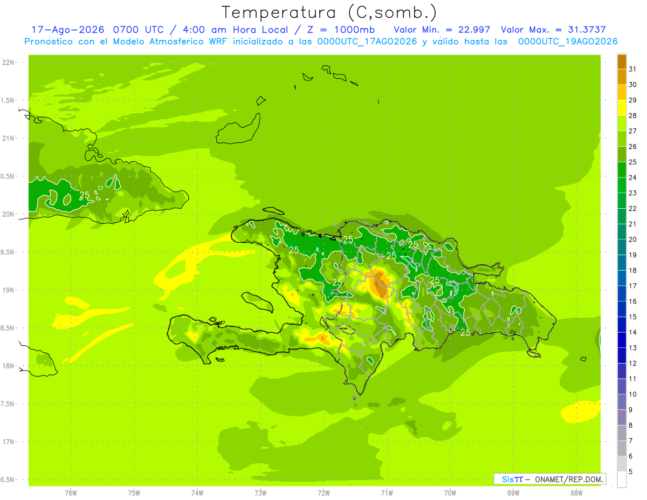Click the '68W' longitude axis label
Viewport: 647px width, 500px height.
coord(576,492)
